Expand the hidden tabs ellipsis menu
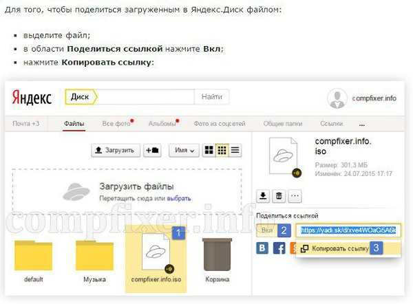Image resolution: width=413 pixels, height=304 pixels. (362, 124)
